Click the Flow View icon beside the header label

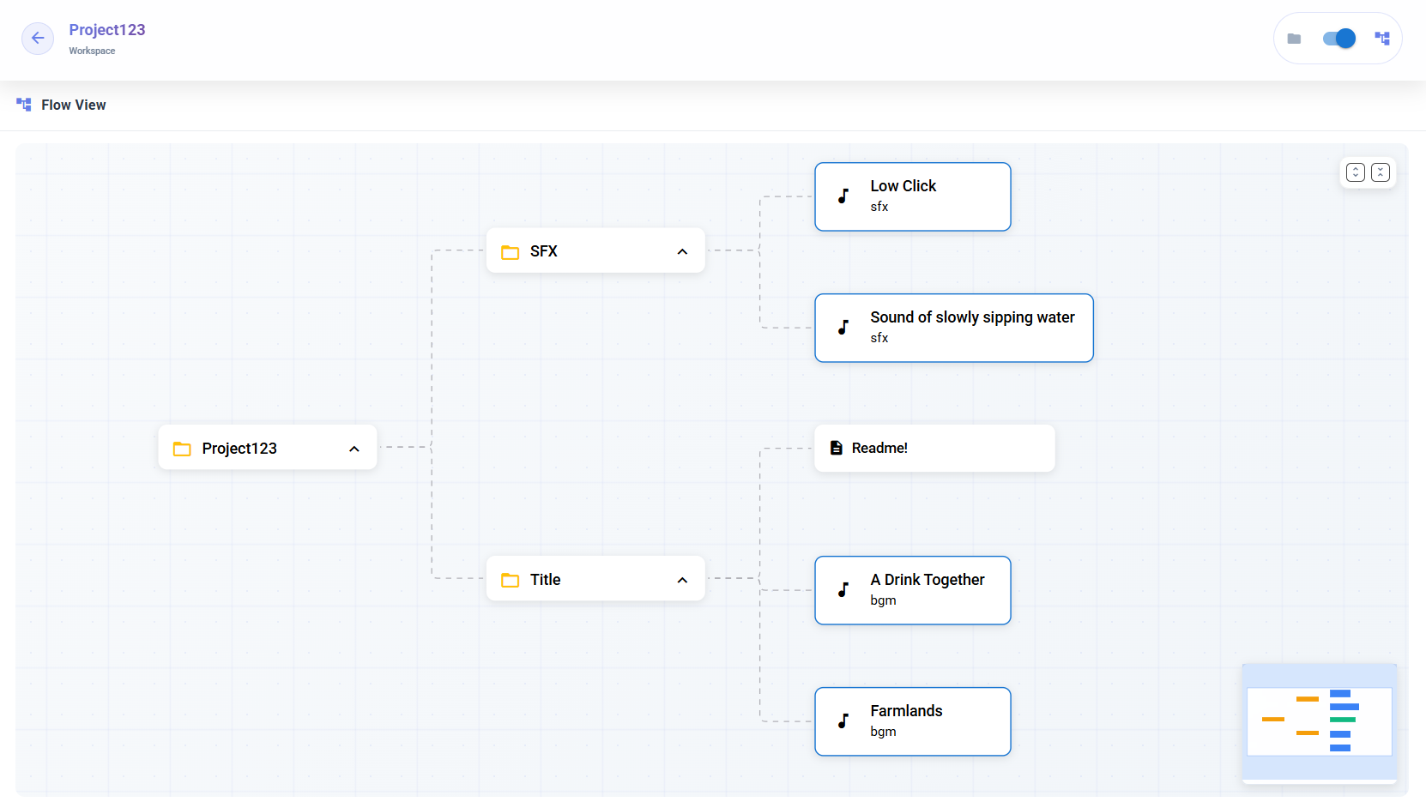click(23, 104)
